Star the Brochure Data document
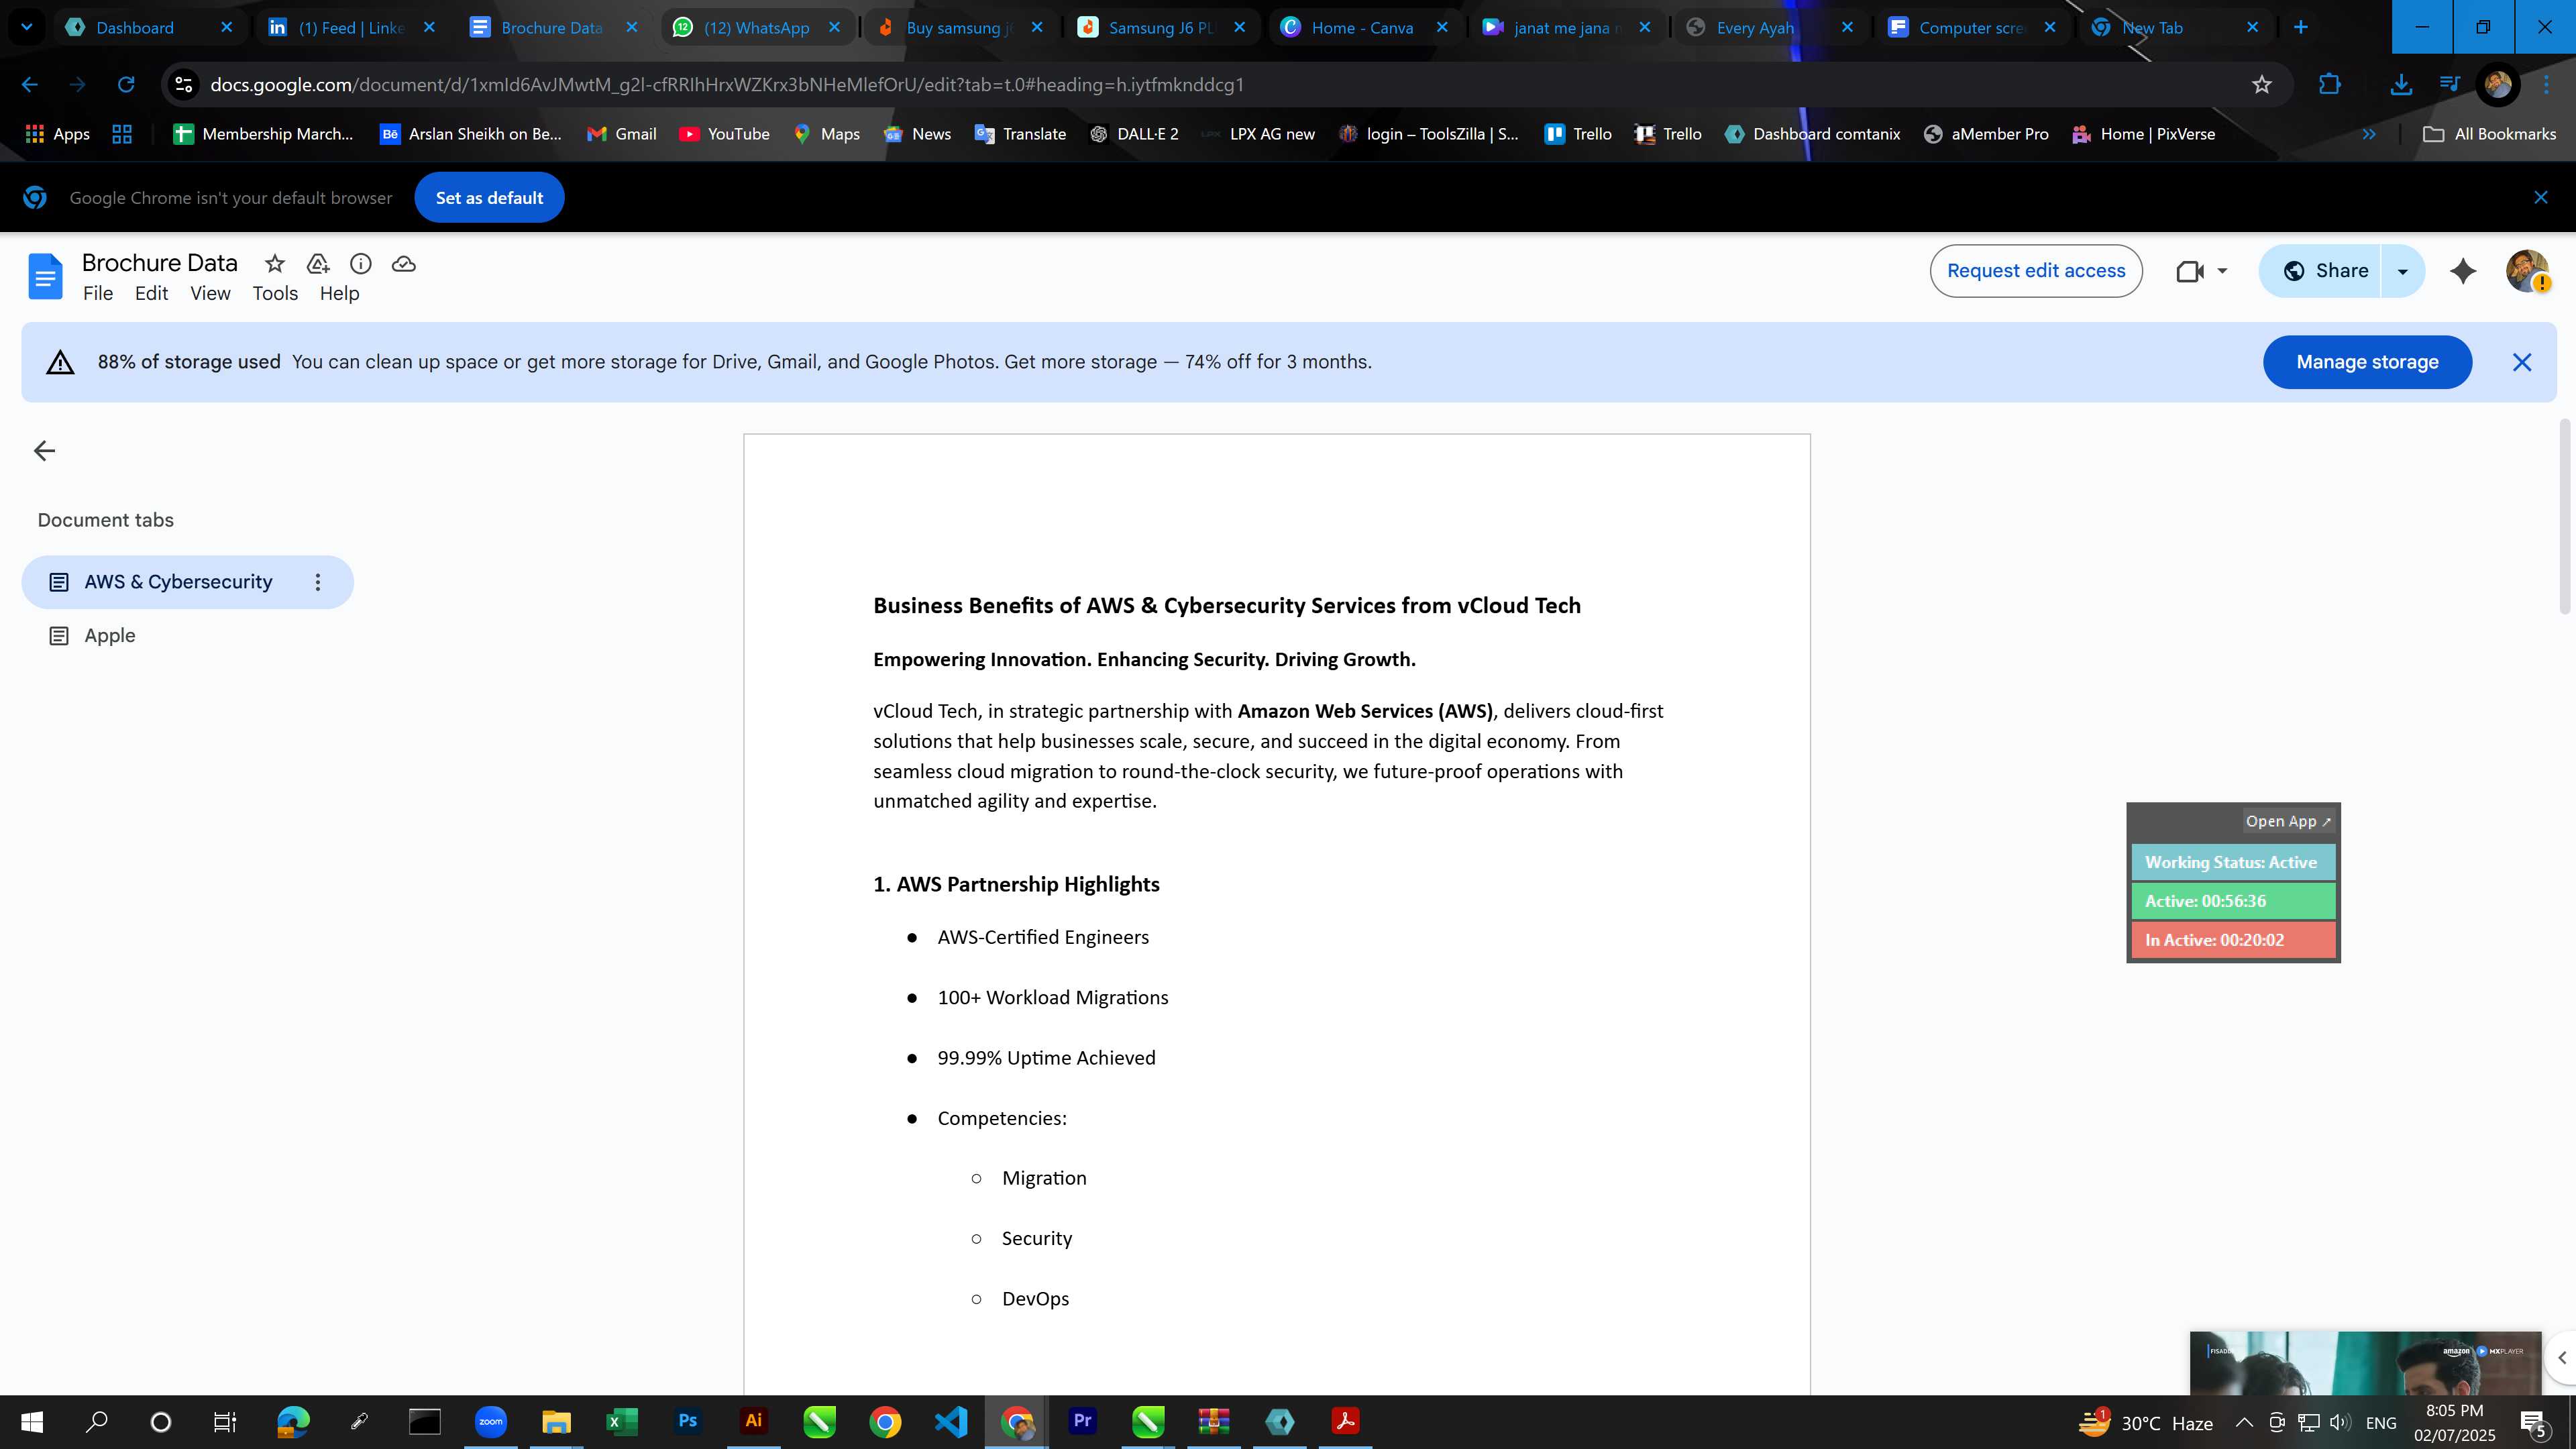 click(274, 263)
